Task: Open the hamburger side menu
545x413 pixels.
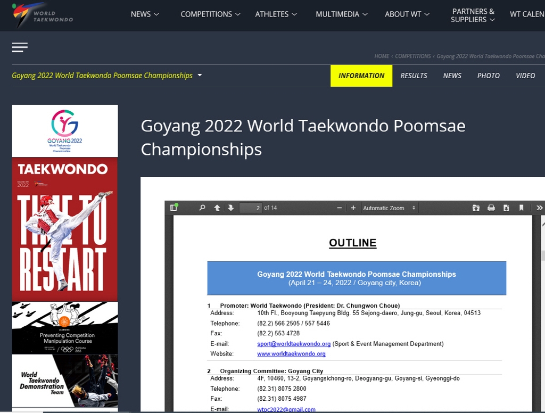Action: (20, 47)
